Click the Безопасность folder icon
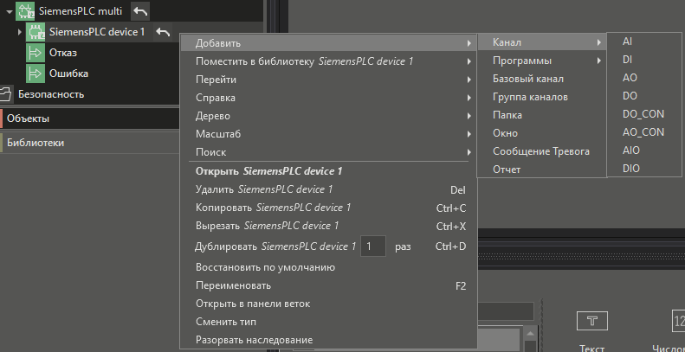 pos(6,94)
